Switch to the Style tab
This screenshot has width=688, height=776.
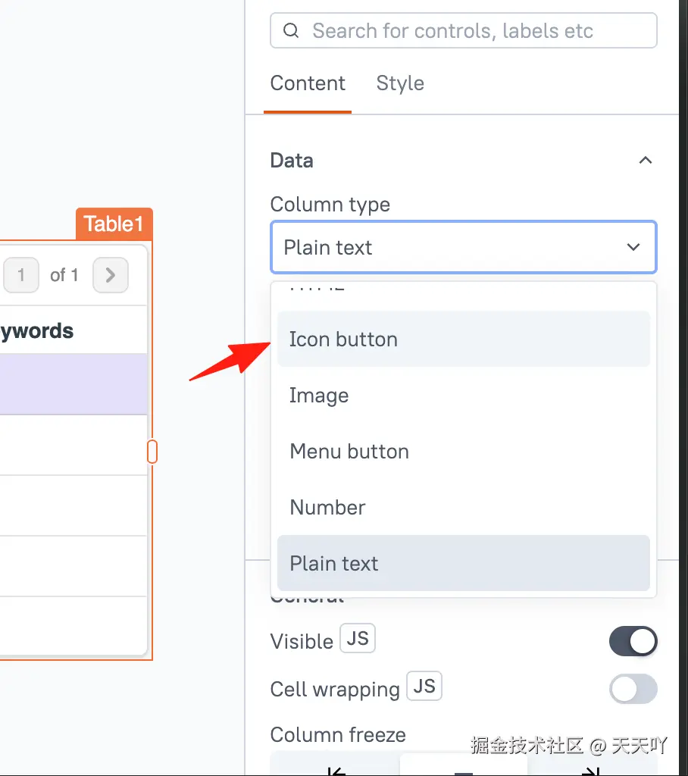point(400,83)
